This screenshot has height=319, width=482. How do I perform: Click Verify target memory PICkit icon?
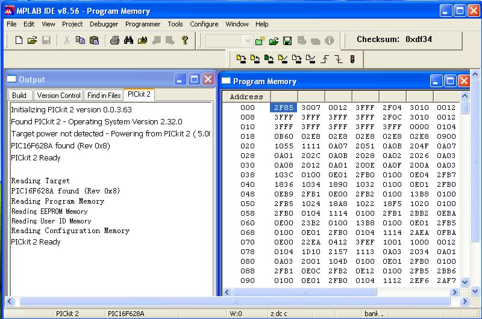283,59
